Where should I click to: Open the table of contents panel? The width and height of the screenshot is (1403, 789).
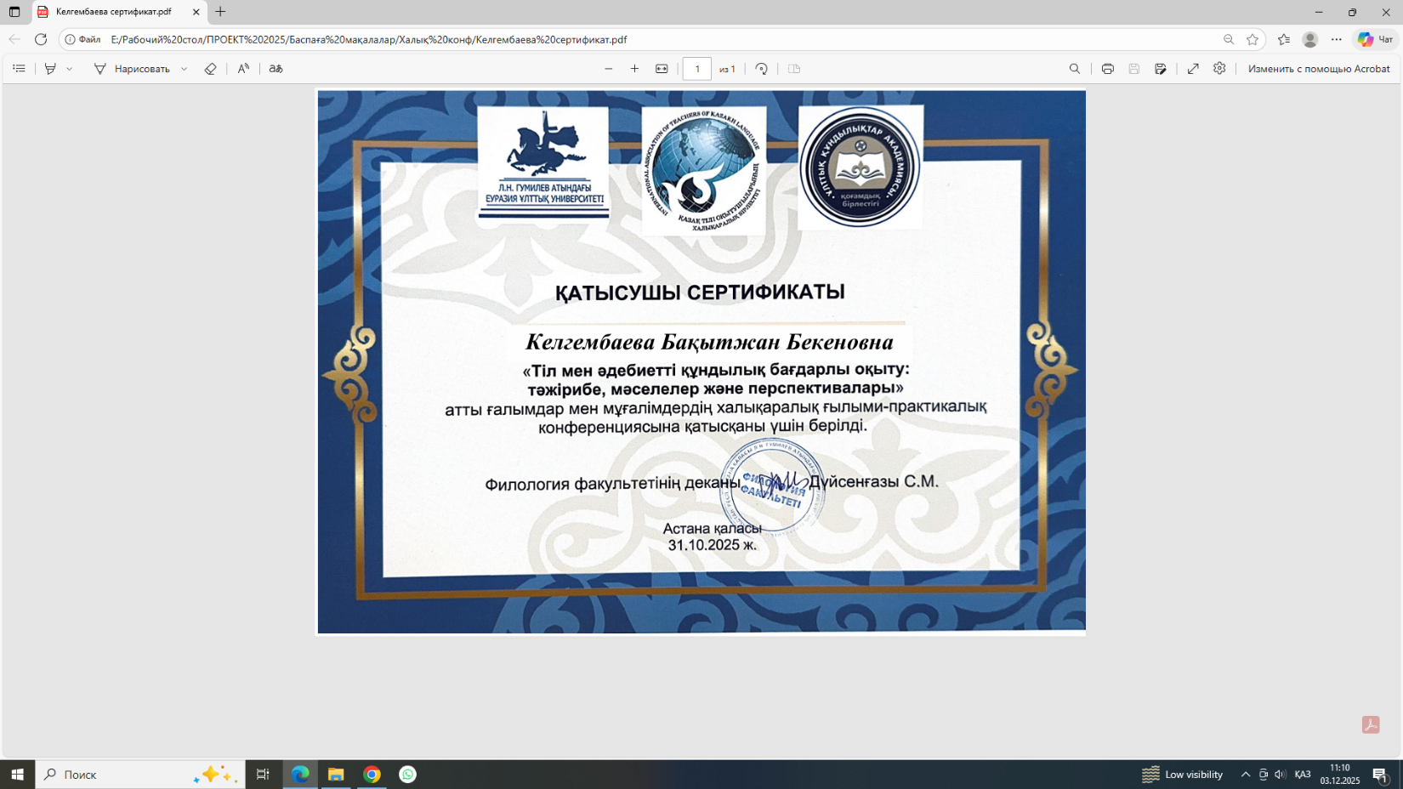(19, 69)
